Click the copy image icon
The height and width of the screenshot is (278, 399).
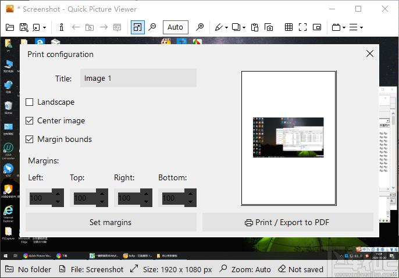pos(236,27)
